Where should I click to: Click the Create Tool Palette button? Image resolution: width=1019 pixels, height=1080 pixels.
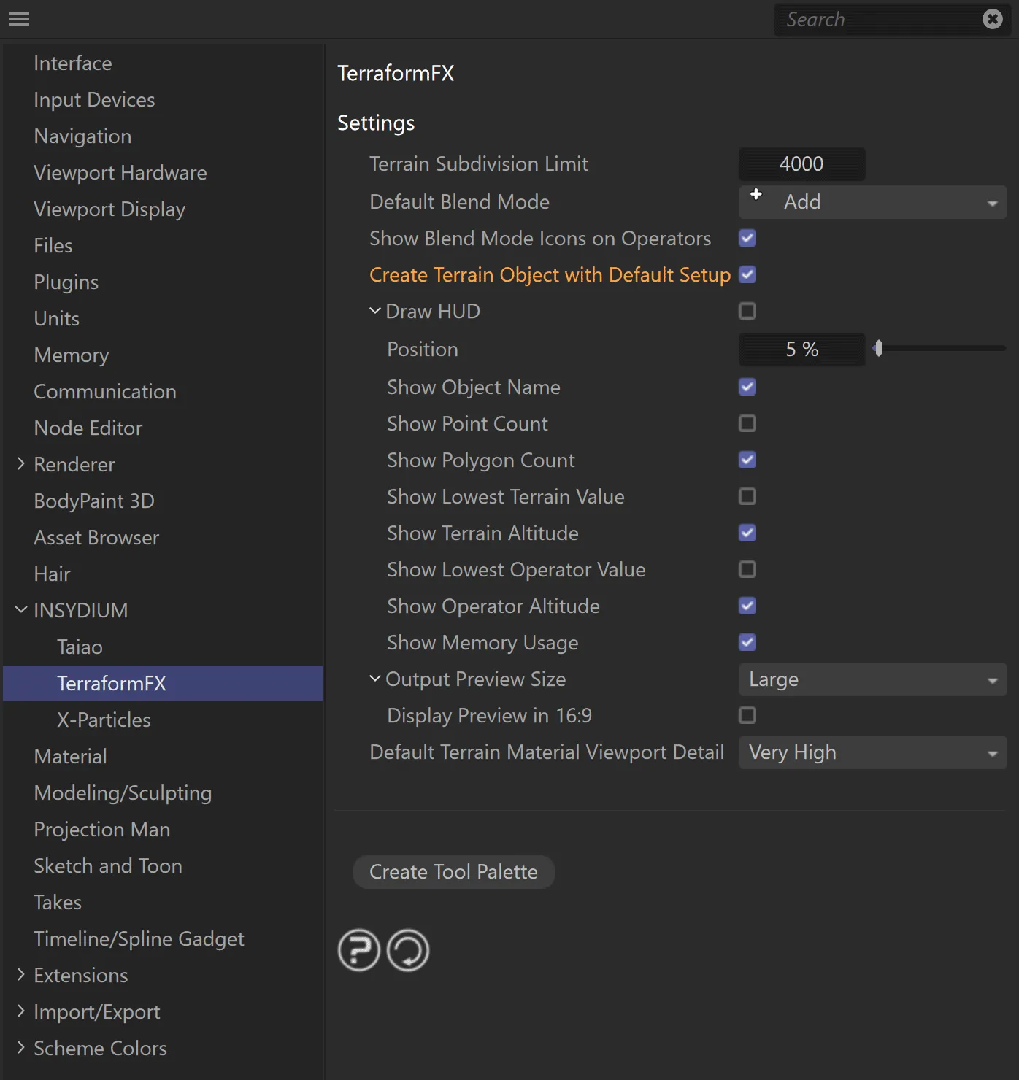pyautogui.click(x=453, y=871)
